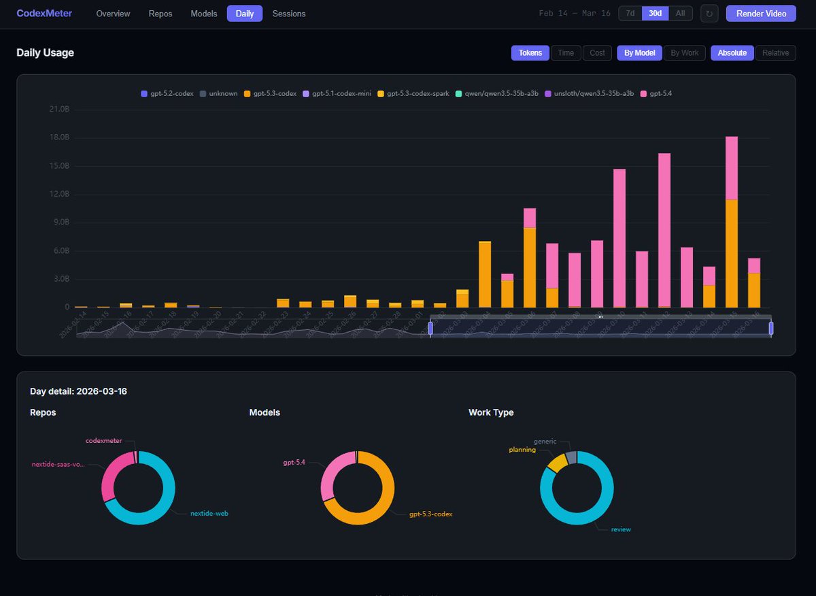Click the left zoom slider handle
Screen dimensions: 816x596
click(430, 329)
